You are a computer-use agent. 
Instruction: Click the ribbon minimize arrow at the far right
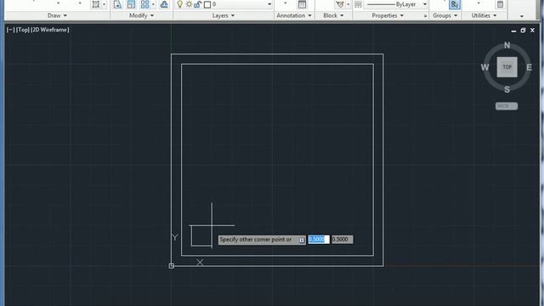click(x=521, y=16)
